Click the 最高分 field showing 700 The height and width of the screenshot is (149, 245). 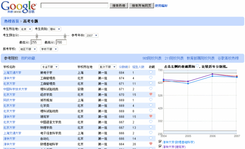[61, 42]
